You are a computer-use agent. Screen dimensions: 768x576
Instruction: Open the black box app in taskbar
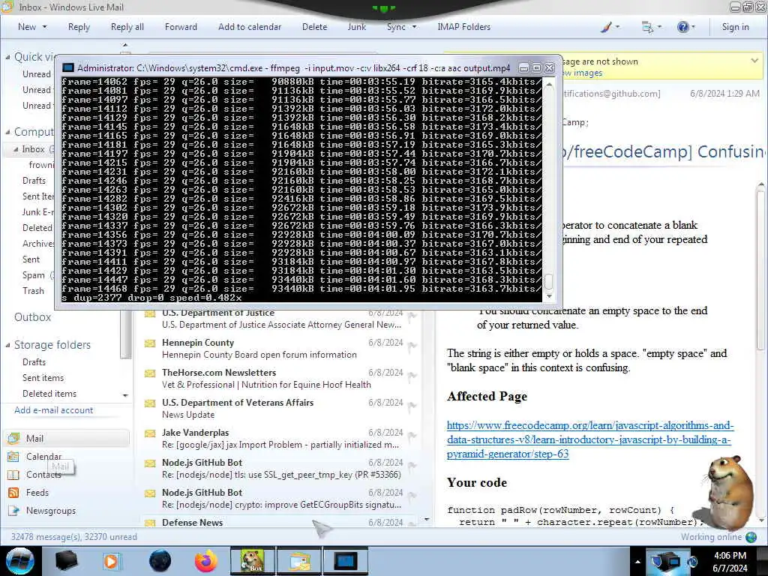coord(66,561)
